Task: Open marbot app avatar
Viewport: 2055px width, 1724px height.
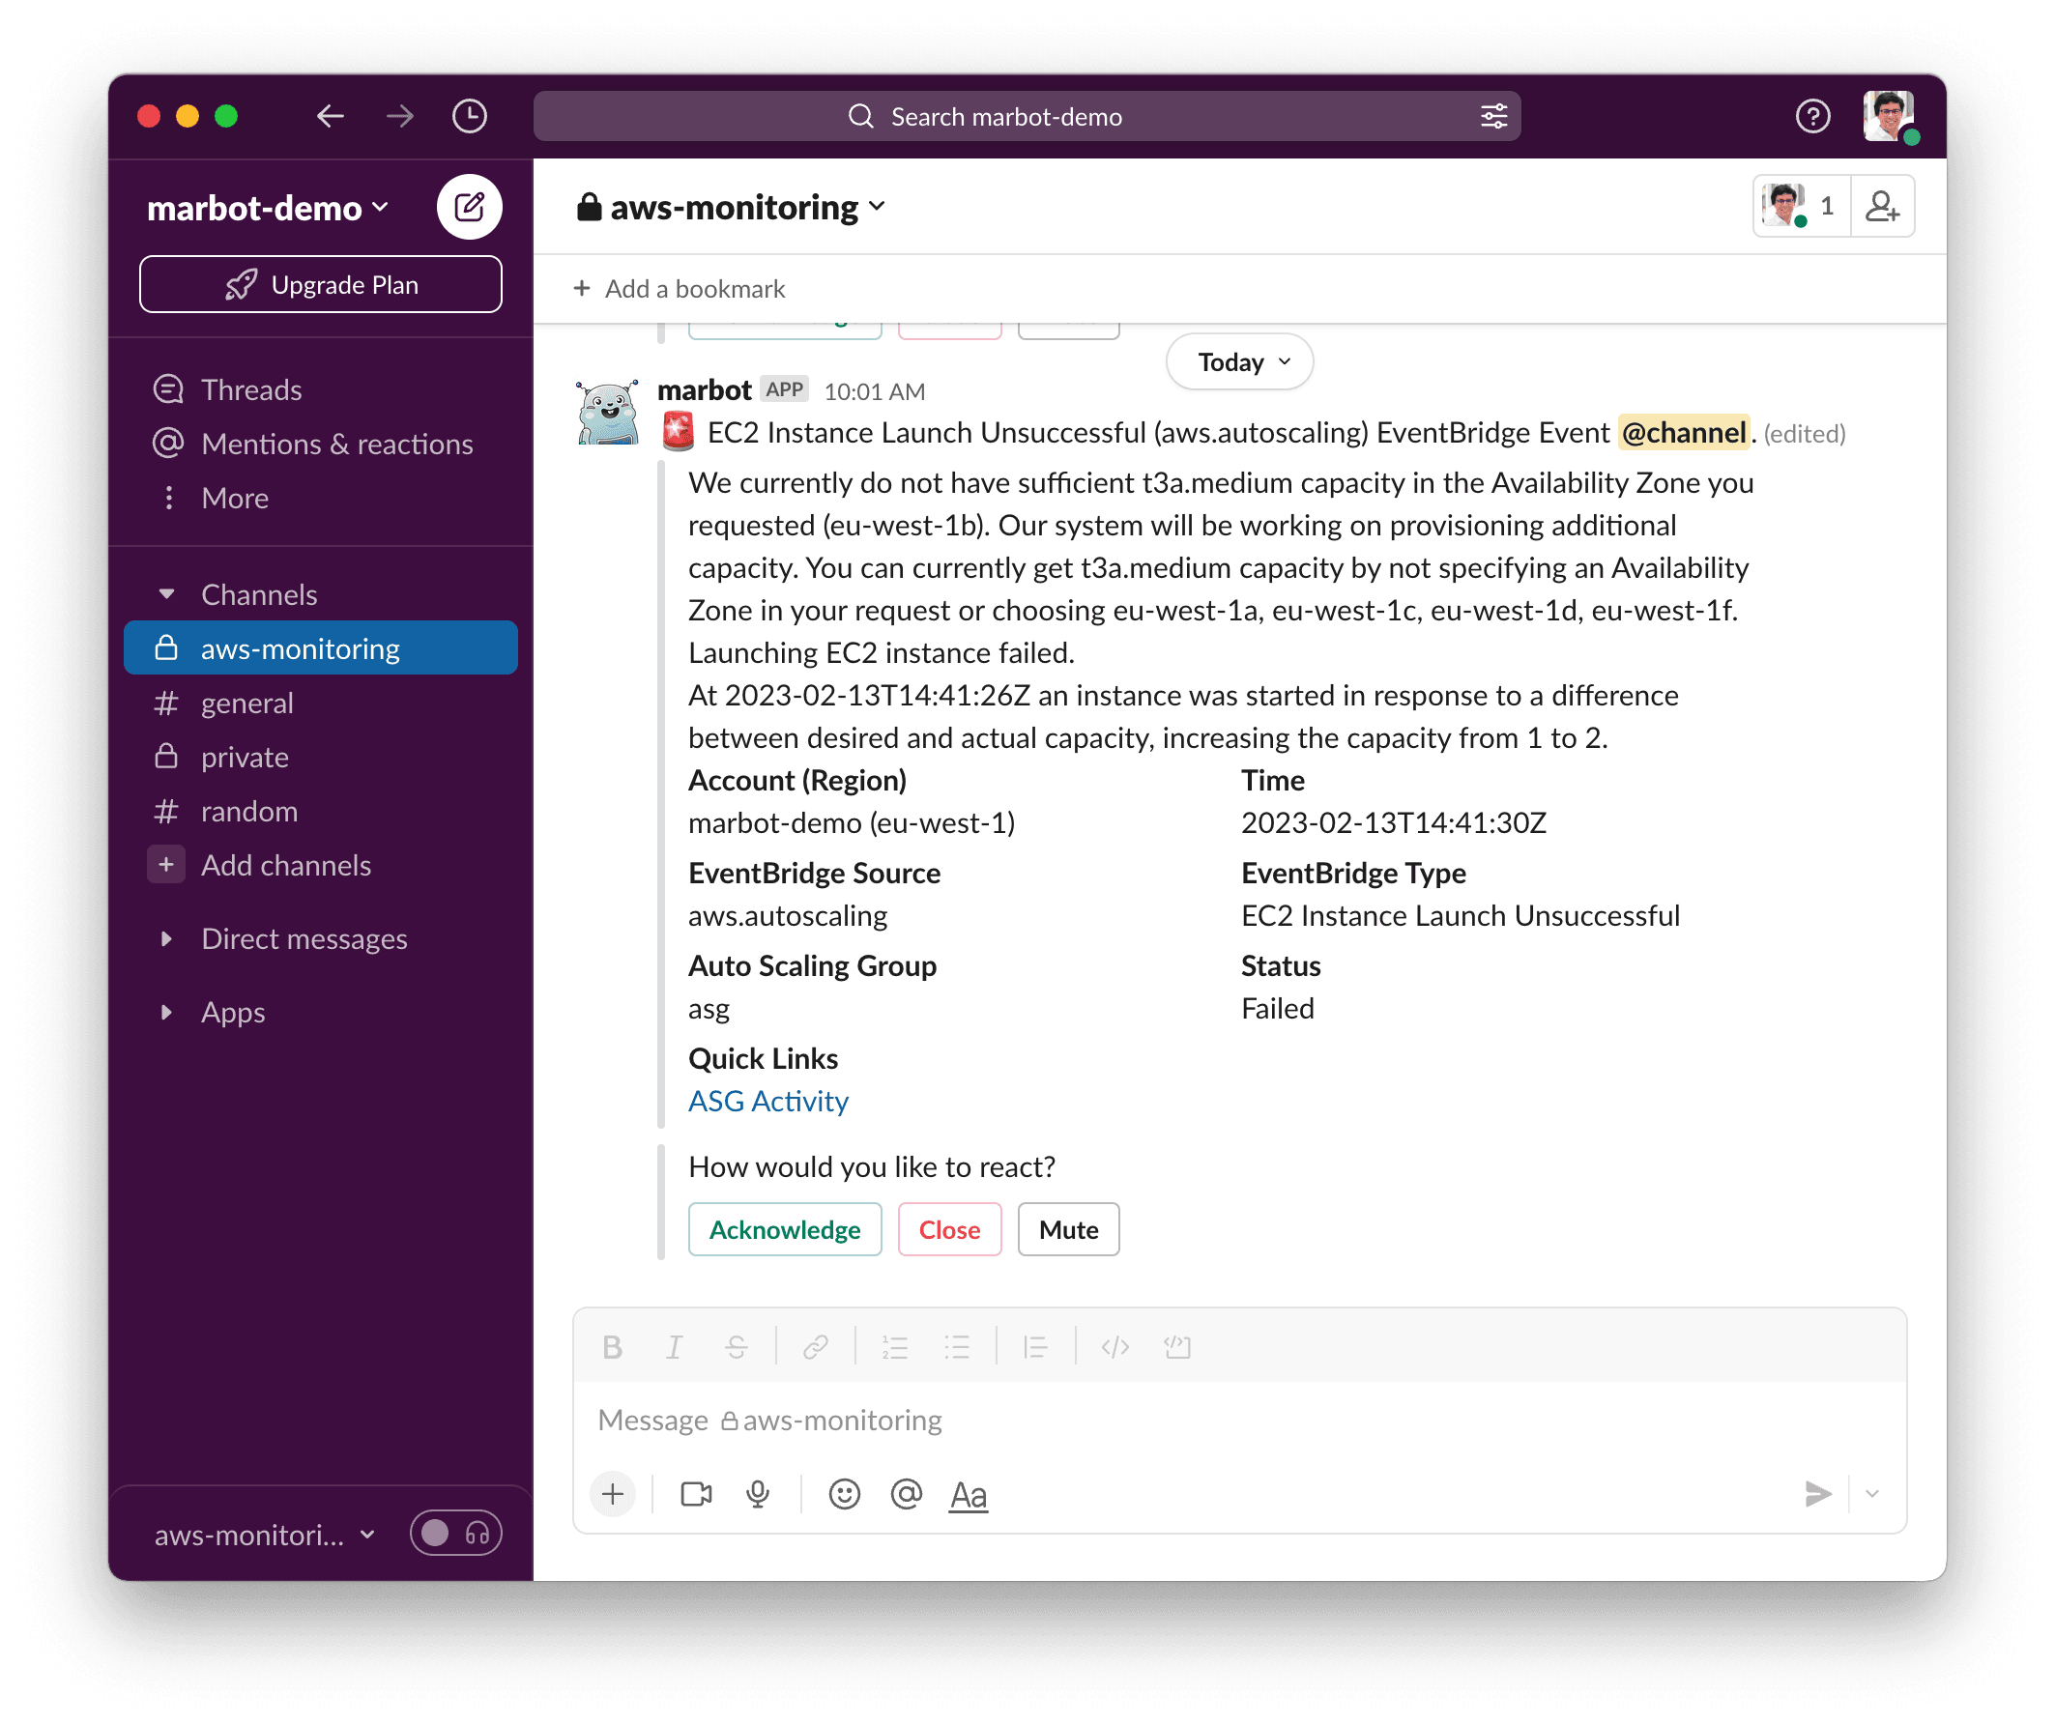Action: point(608,413)
